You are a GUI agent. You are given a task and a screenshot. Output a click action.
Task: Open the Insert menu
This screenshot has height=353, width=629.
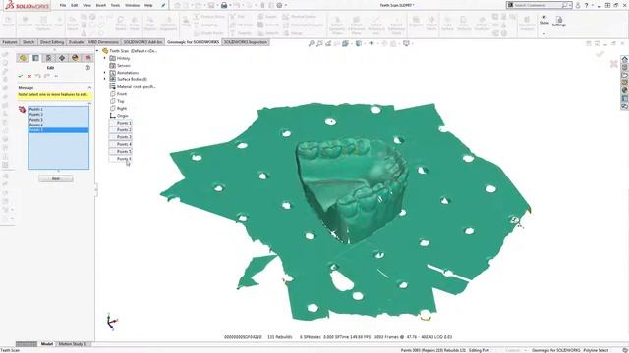point(101,5)
